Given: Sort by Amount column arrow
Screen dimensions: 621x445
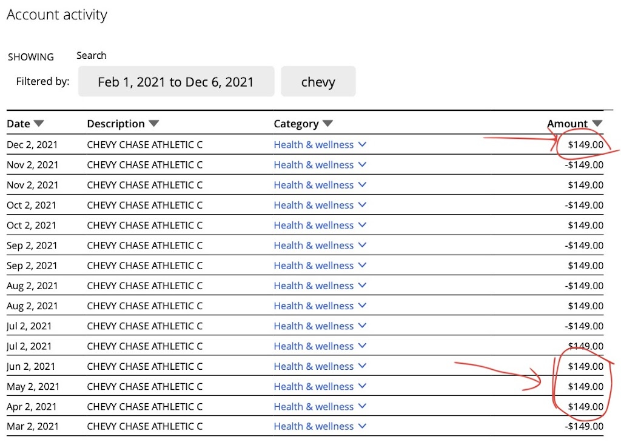Looking at the screenshot, I should coord(597,124).
